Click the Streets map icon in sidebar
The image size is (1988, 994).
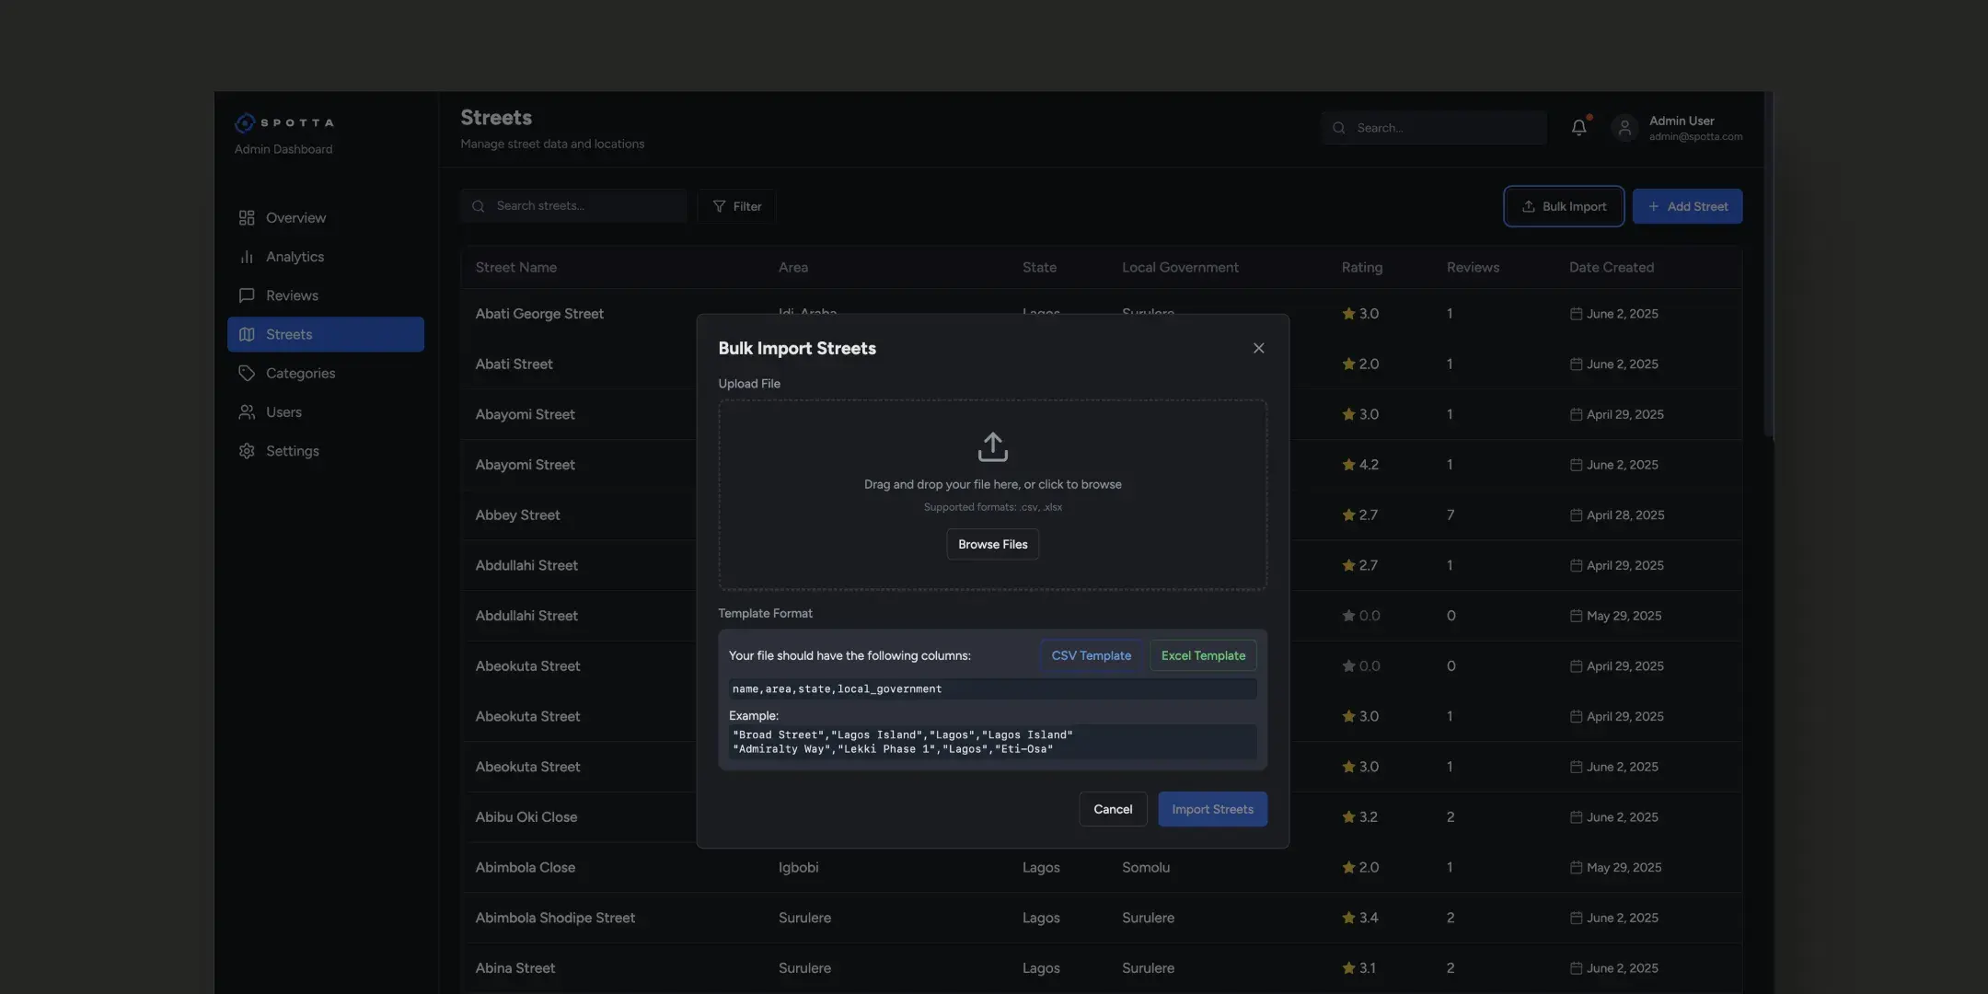246,334
